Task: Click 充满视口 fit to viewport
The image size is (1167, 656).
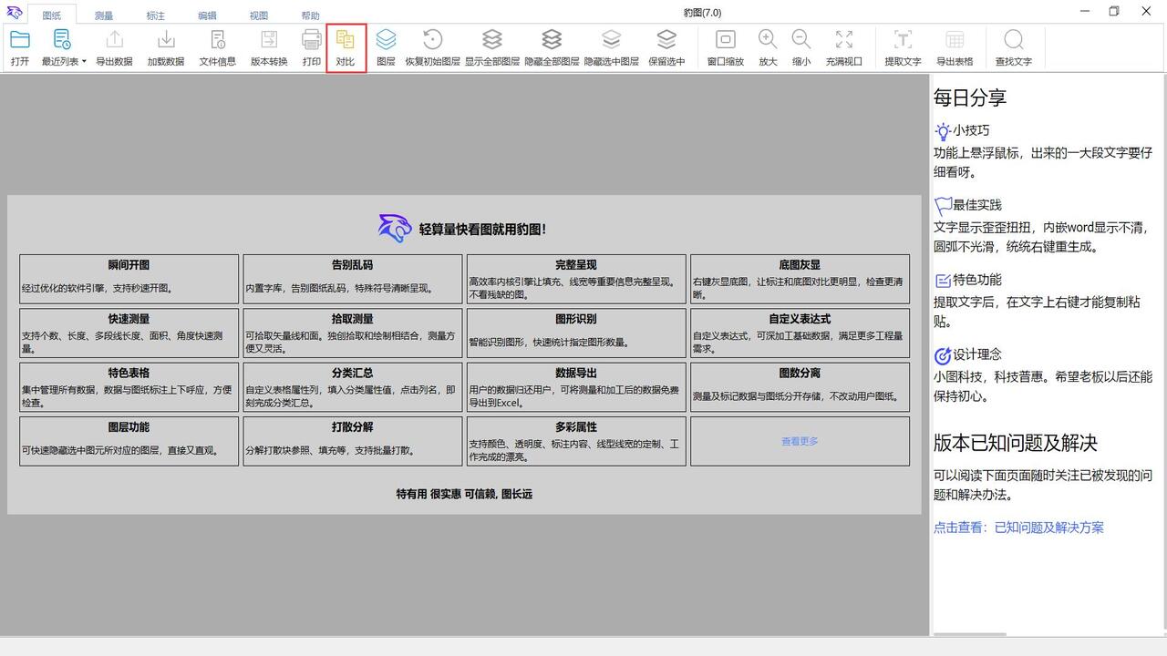Action: [844, 48]
